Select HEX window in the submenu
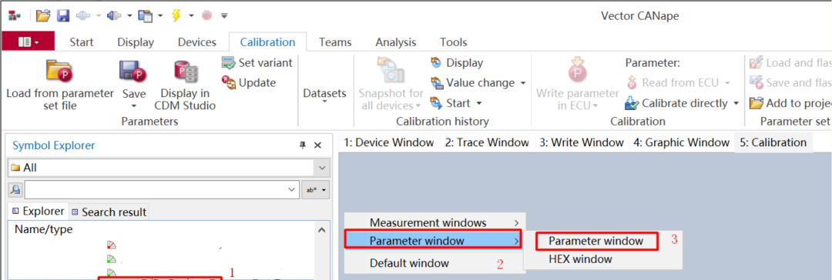The image size is (832, 280). click(x=581, y=259)
